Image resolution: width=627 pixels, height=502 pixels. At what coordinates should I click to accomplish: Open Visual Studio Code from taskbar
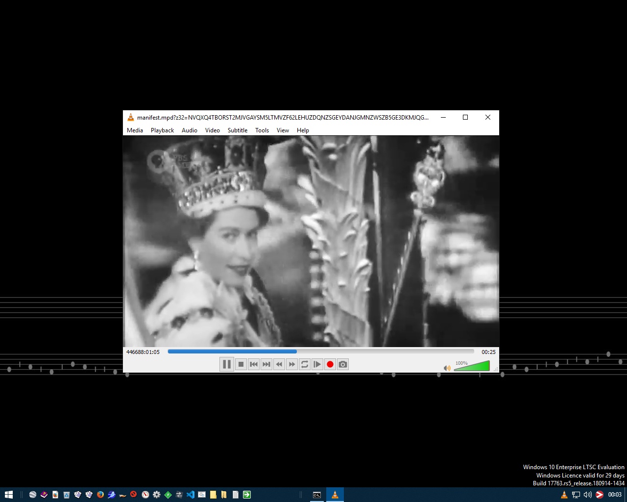coord(191,495)
